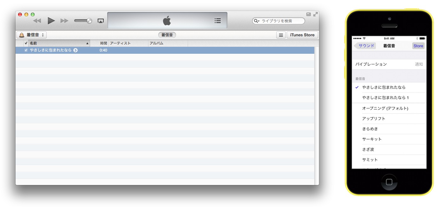Open the Up Next list icon

click(x=218, y=21)
